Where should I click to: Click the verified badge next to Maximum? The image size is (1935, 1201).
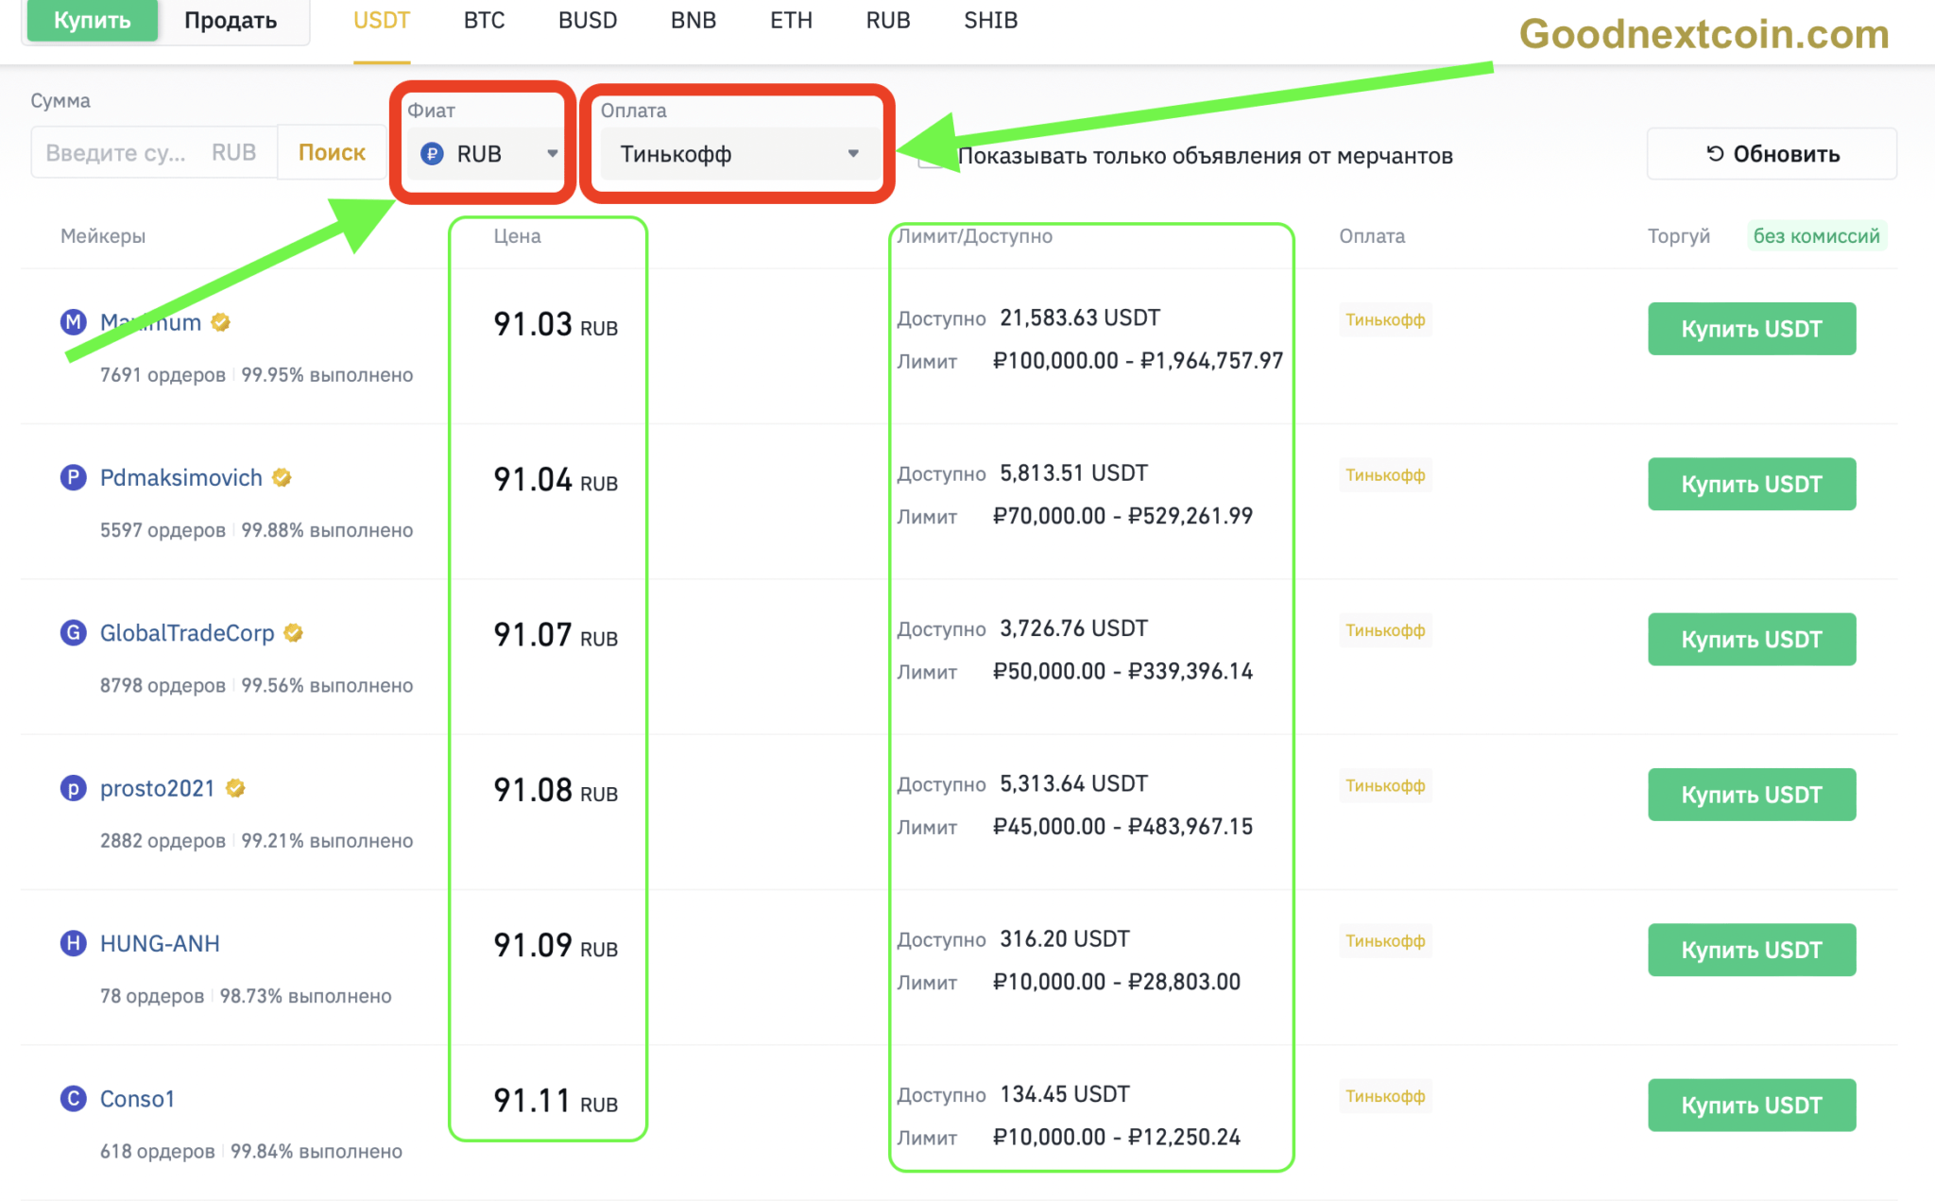click(x=221, y=322)
